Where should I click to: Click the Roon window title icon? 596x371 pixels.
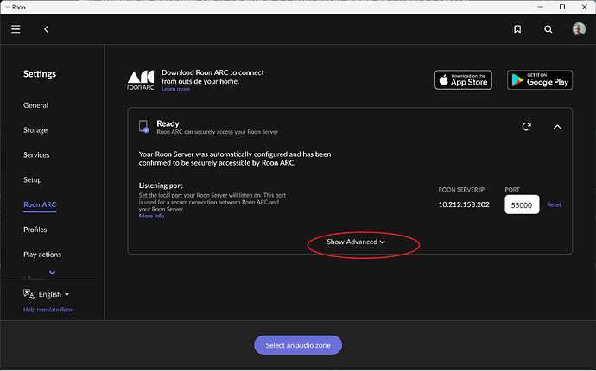[7, 7]
